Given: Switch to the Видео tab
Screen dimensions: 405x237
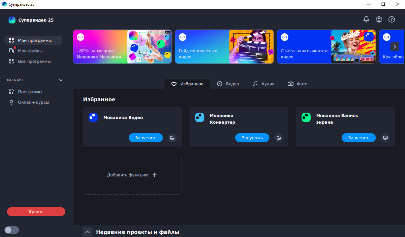Looking at the screenshot, I should 228,84.
